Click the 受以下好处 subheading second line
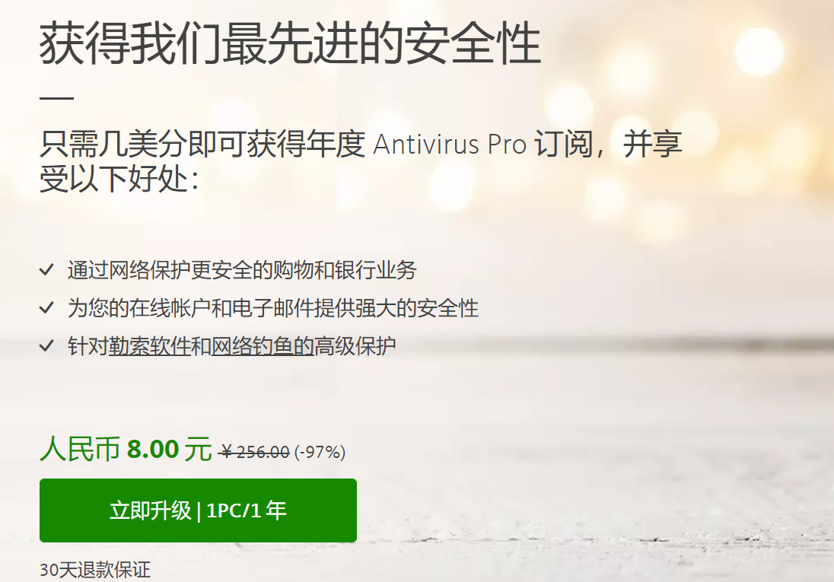Image resolution: width=834 pixels, height=582 pixels. click(x=119, y=178)
